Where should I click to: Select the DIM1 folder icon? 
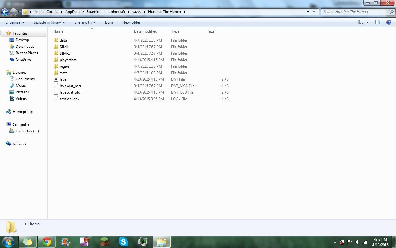tap(56, 47)
